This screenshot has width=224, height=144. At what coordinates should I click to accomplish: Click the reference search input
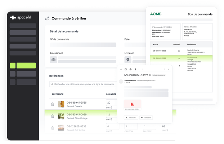[x=83, y=84]
